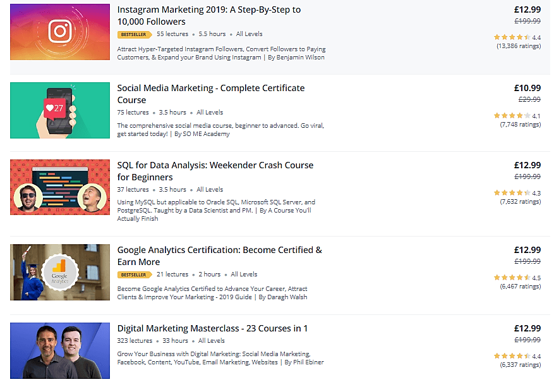The height and width of the screenshot is (389, 554).
Task: Click the BESTSELLER badge on Google Analytics course
Action: 135,275
